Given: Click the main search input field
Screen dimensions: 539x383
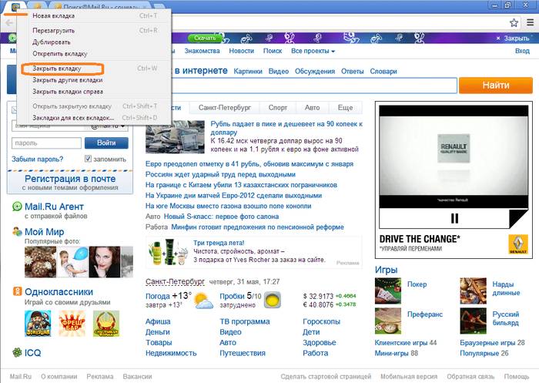Looking at the screenshot, I should (314, 86).
